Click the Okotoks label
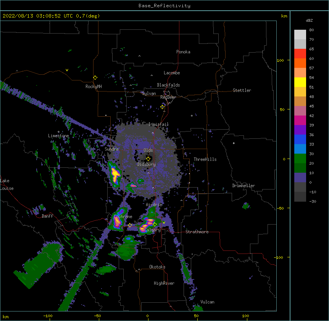The image size is (329, 321). tap(157, 267)
